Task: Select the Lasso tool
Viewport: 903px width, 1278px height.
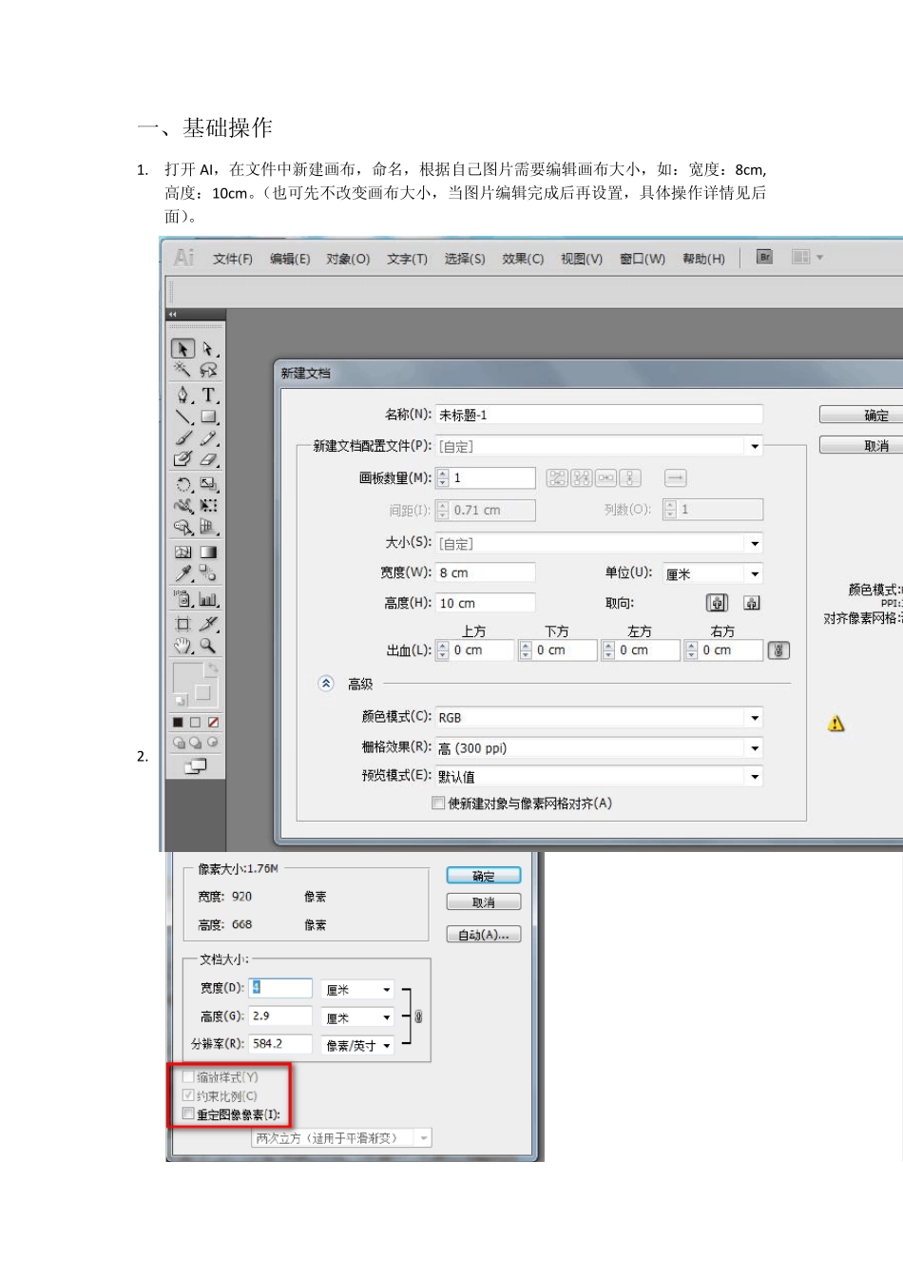Action: pos(208,370)
